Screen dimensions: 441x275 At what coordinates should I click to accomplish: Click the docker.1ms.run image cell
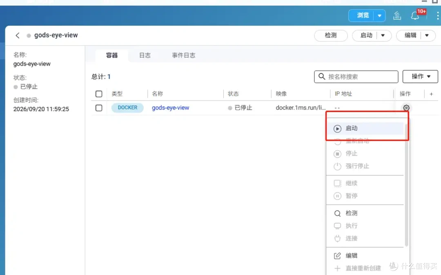point(301,108)
